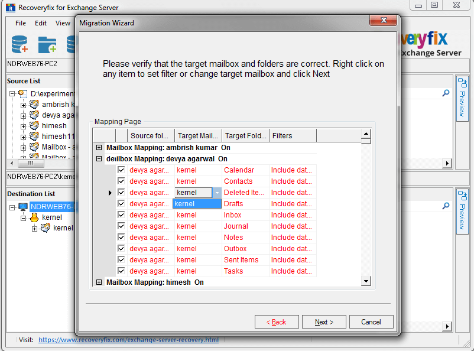Click the D:\experiment source file icon
Screen dimensions: 474x351
click(x=22, y=94)
